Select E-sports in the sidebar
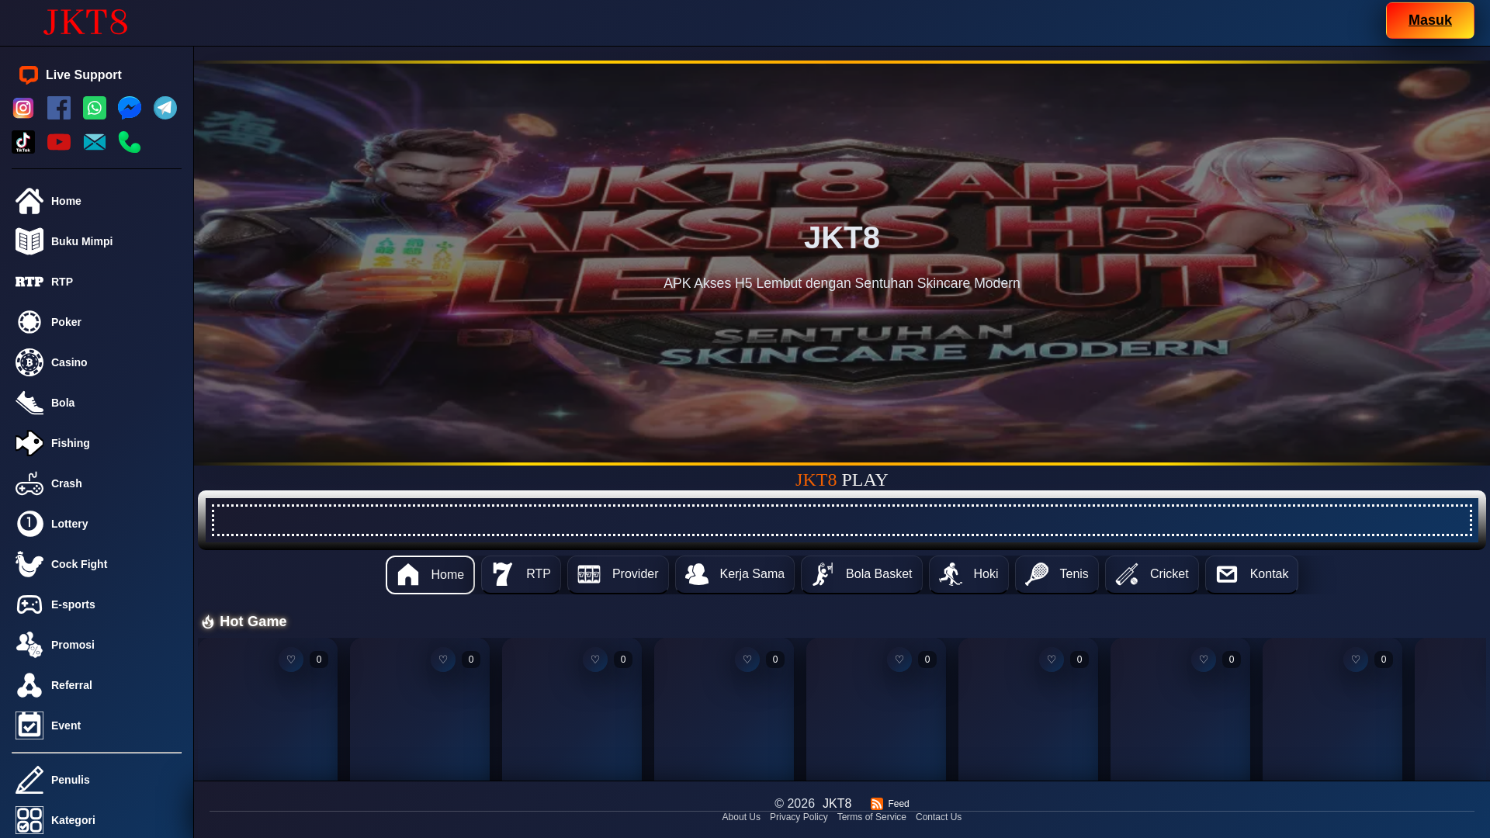 pos(96,604)
